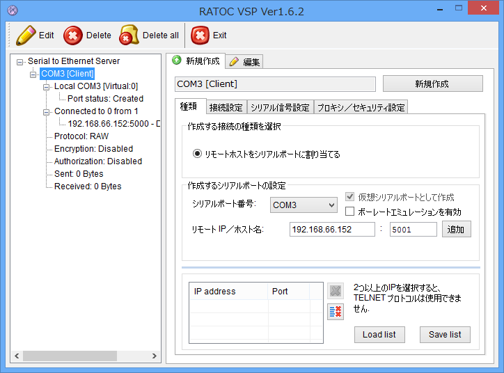Click the port field showing 5001
Viewport: 504px width, 373px height.
[413, 230]
